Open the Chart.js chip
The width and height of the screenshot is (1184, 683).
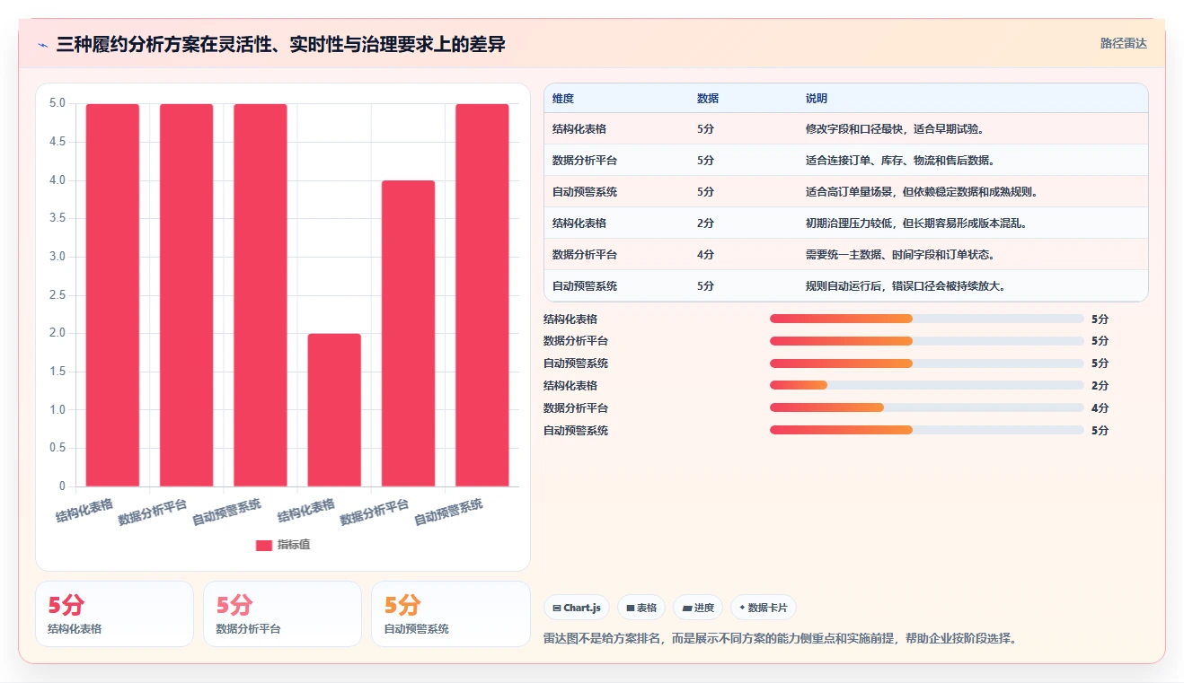pos(577,608)
